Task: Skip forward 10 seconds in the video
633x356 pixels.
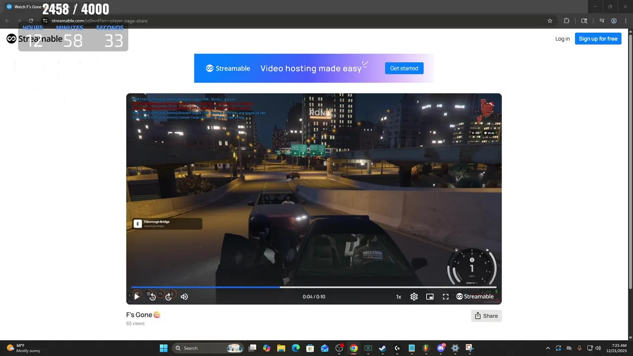Action: click(x=169, y=297)
